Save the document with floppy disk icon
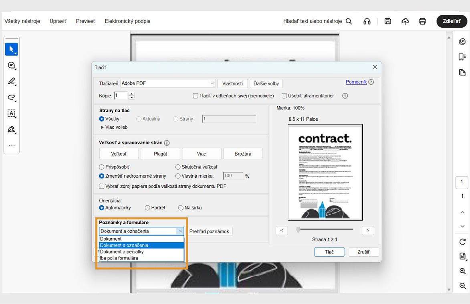The height and width of the screenshot is (304, 470). (388, 21)
